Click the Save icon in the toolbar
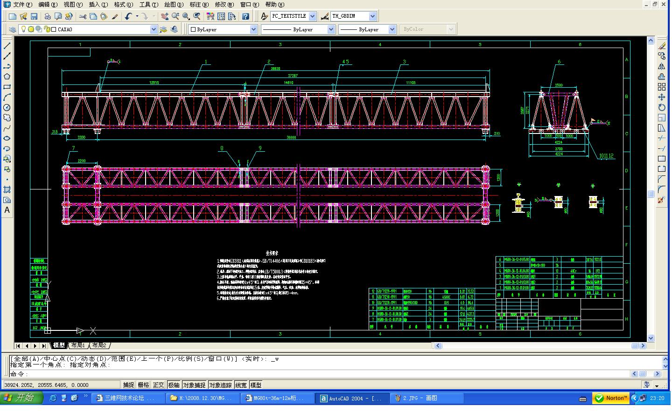 [34, 16]
